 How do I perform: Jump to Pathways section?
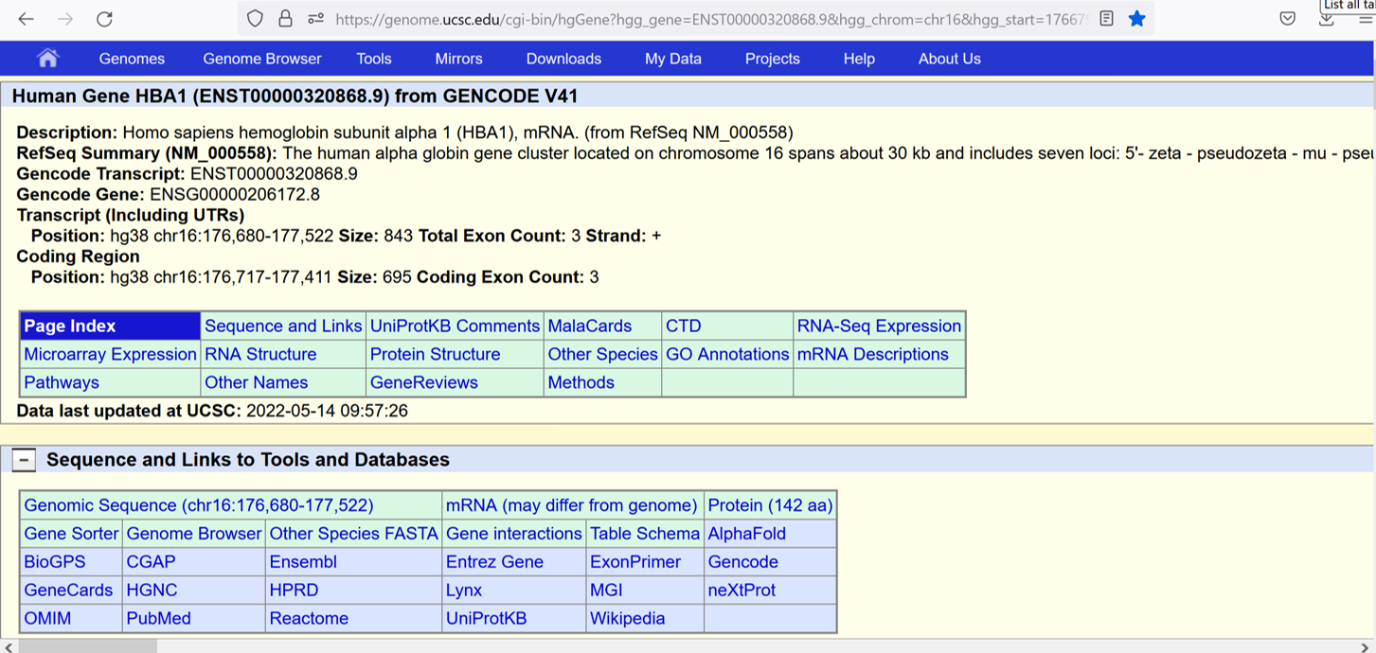[x=62, y=382]
